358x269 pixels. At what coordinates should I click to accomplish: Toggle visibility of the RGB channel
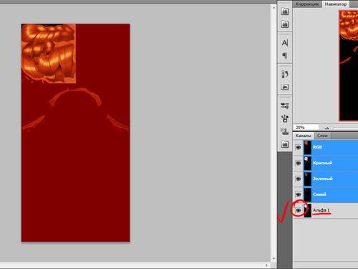click(299, 147)
